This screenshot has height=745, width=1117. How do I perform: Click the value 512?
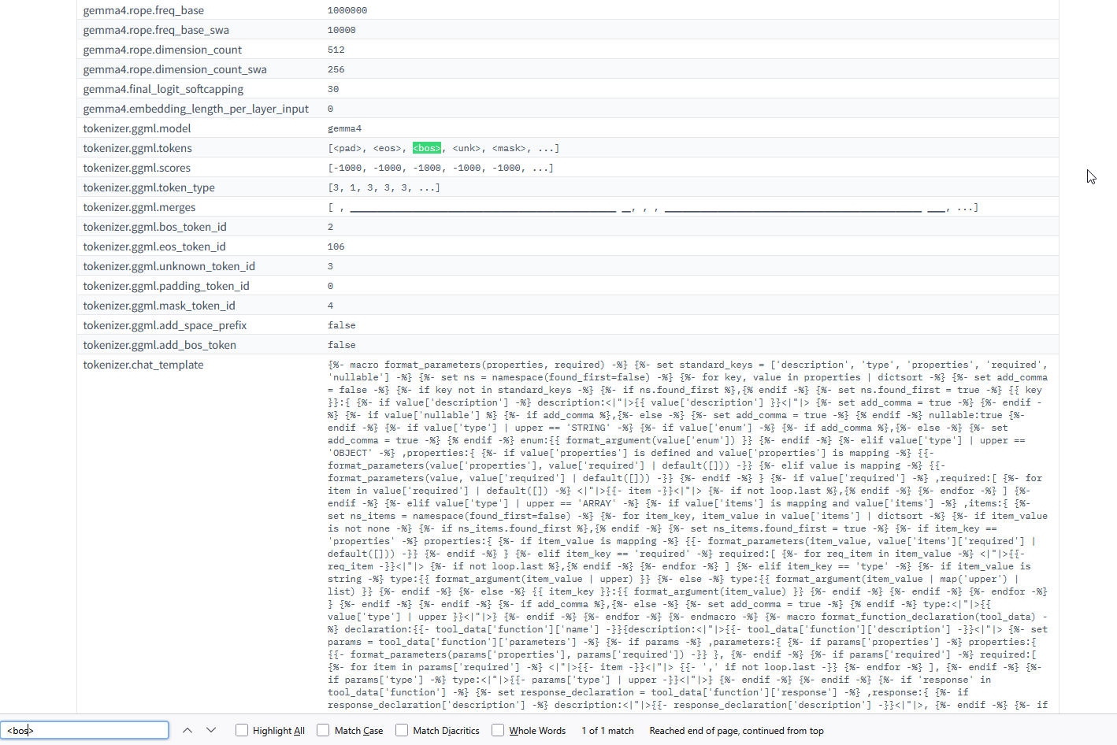[336, 50]
